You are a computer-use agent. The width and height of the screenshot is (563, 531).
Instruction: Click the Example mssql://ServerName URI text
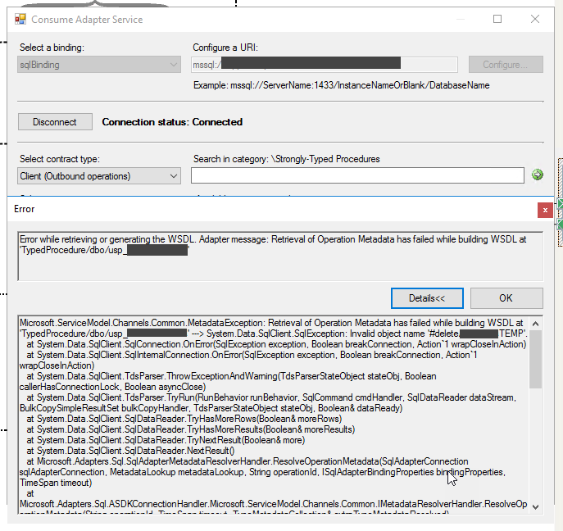click(342, 85)
